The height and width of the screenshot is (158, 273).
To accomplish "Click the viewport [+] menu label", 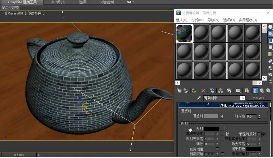I will pyautogui.click(x=3, y=13).
